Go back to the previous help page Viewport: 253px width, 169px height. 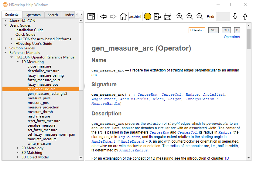coord(103,16)
